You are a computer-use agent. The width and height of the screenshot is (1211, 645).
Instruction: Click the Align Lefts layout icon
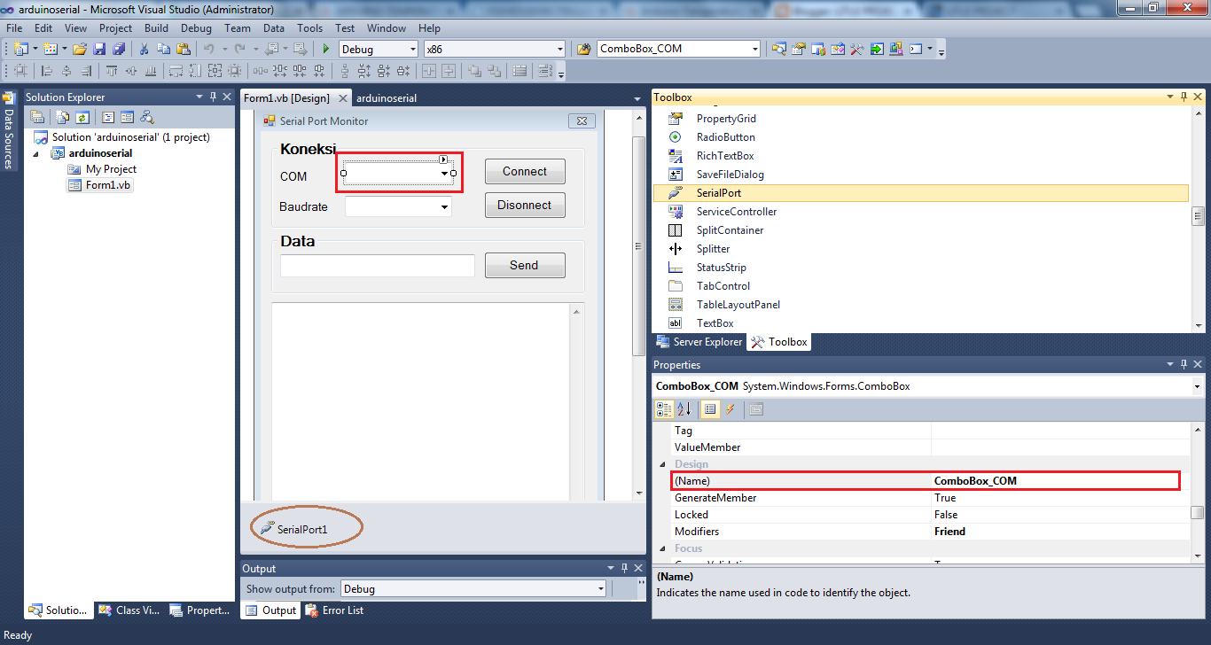(47, 71)
